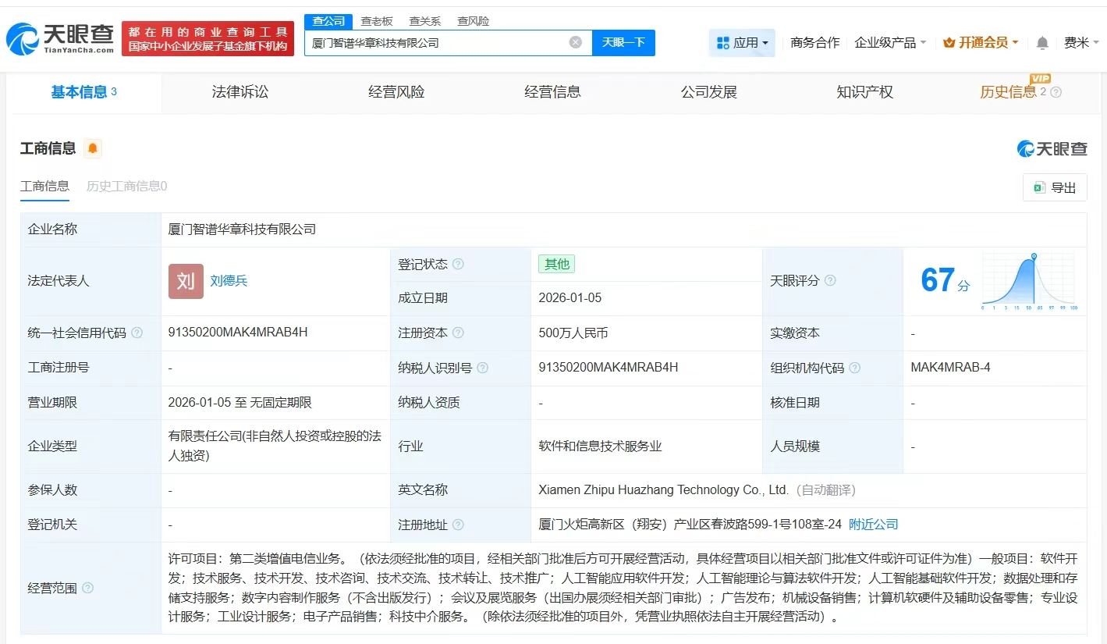Viewport: 1107px width, 644px height.
Task: Click the 天眼评分 score curve chart
Action: click(1029, 281)
